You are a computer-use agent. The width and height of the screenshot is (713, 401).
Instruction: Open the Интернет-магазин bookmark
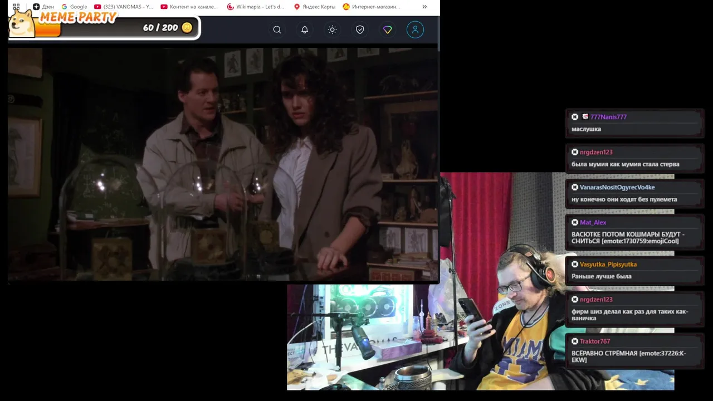tap(372, 7)
